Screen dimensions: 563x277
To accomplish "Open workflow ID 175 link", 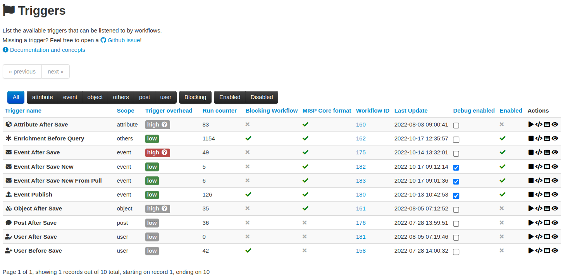I will tap(361, 152).
